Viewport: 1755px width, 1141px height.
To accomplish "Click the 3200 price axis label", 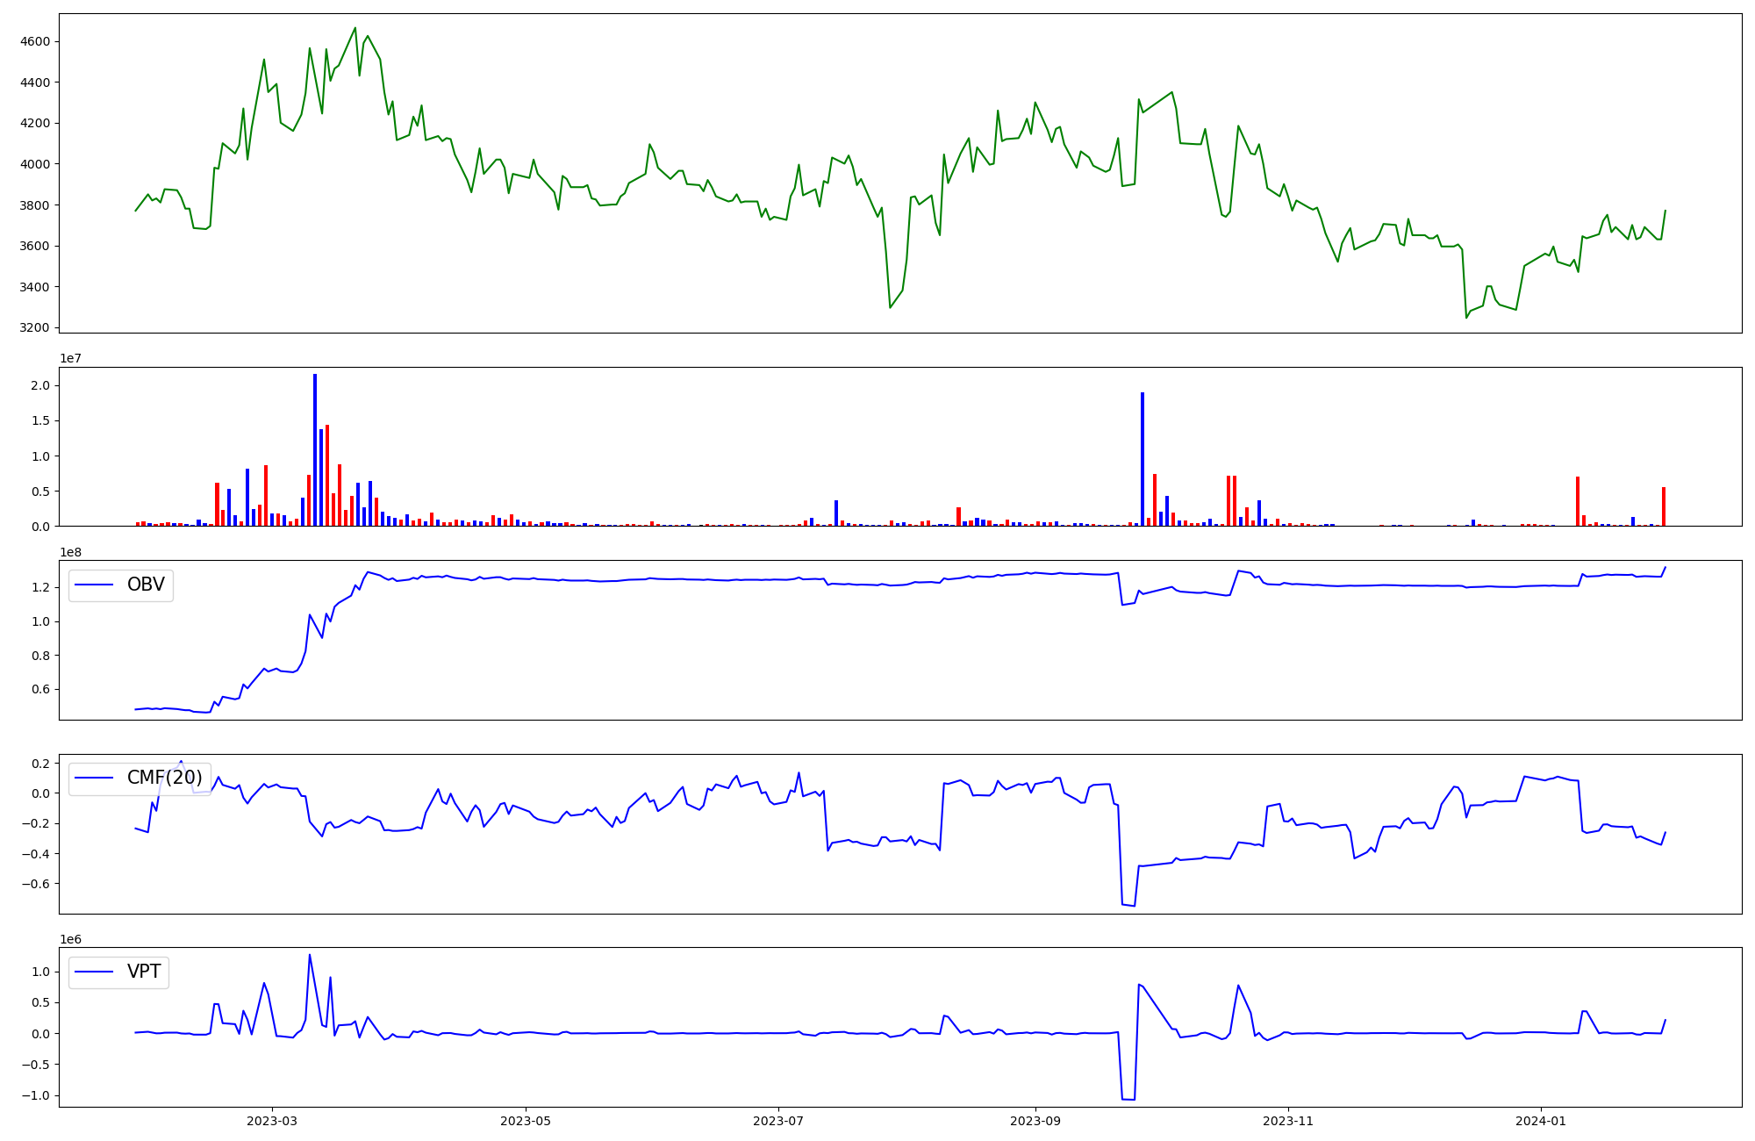I will tap(35, 327).
